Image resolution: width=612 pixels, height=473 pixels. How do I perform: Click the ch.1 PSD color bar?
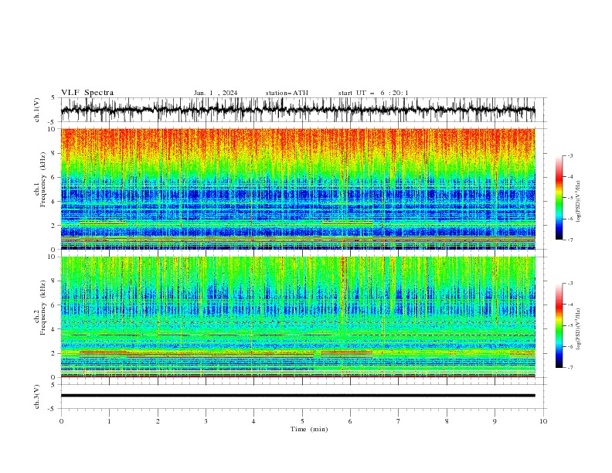coord(559,198)
